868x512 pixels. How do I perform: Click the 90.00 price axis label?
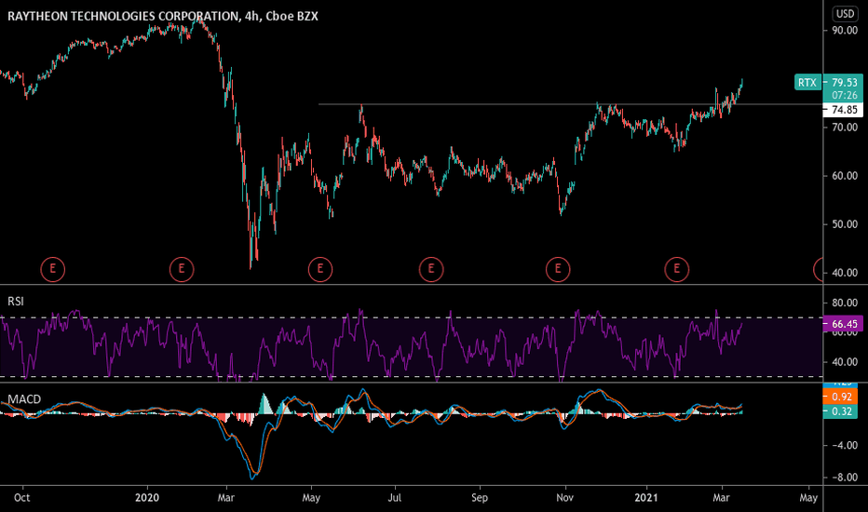point(845,30)
